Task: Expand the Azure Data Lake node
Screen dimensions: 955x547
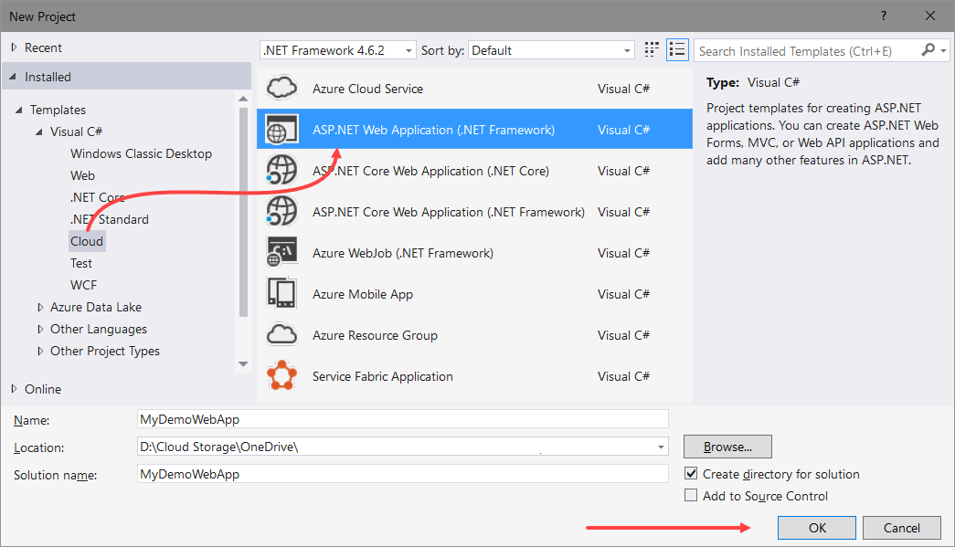Action: 39,307
